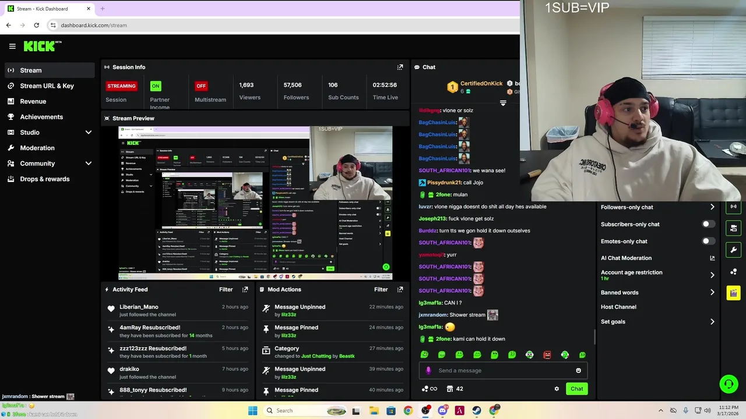Toggle Subscribers-only chat switch
Image resolution: width=746 pixels, height=419 pixels.
tap(708, 224)
